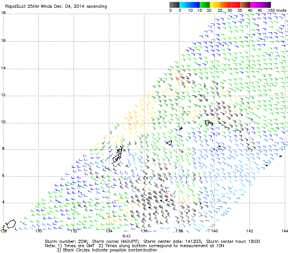Click the legend scale value '35'
Image resolution: width=288 pixels, height=253 pixels.
click(240, 11)
